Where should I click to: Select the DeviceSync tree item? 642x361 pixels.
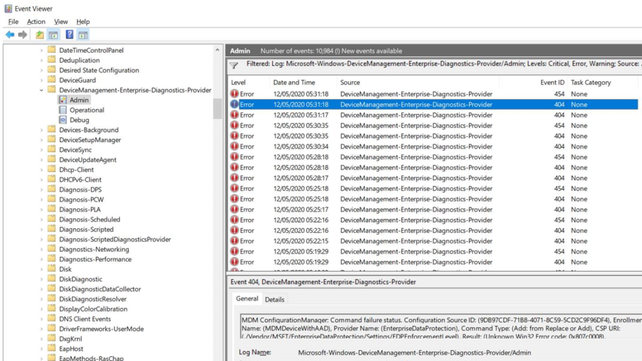tap(75, 150)
